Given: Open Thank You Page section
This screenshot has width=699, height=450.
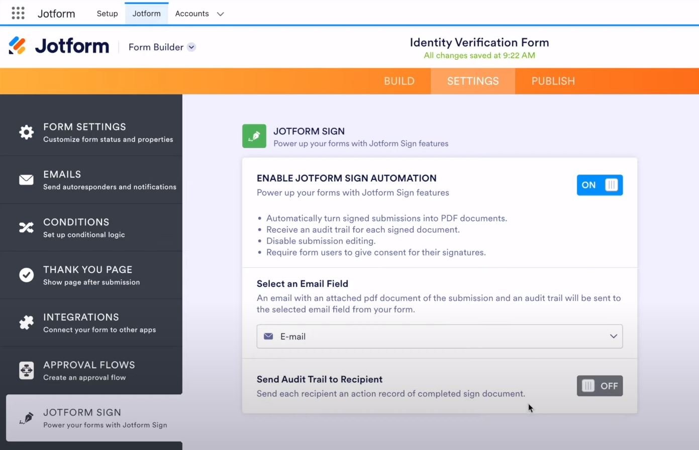Looking at the screenshot, I should [x=91, y=275].
